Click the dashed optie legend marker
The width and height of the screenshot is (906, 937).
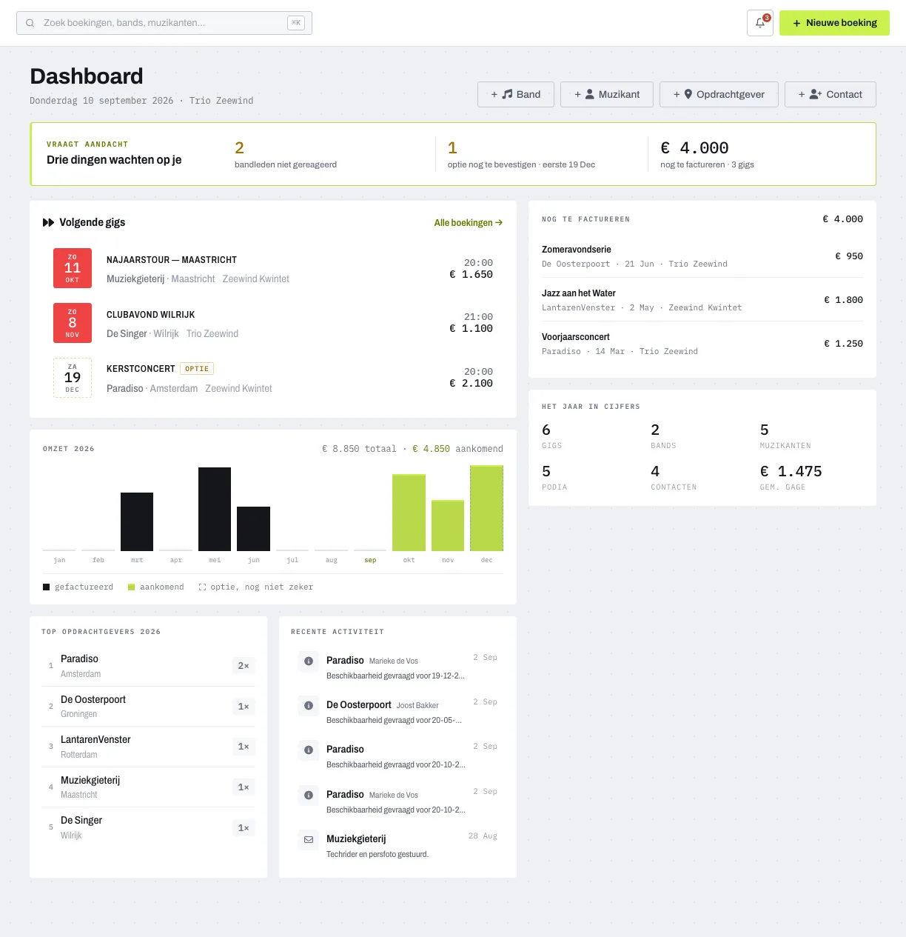point(202,587)
